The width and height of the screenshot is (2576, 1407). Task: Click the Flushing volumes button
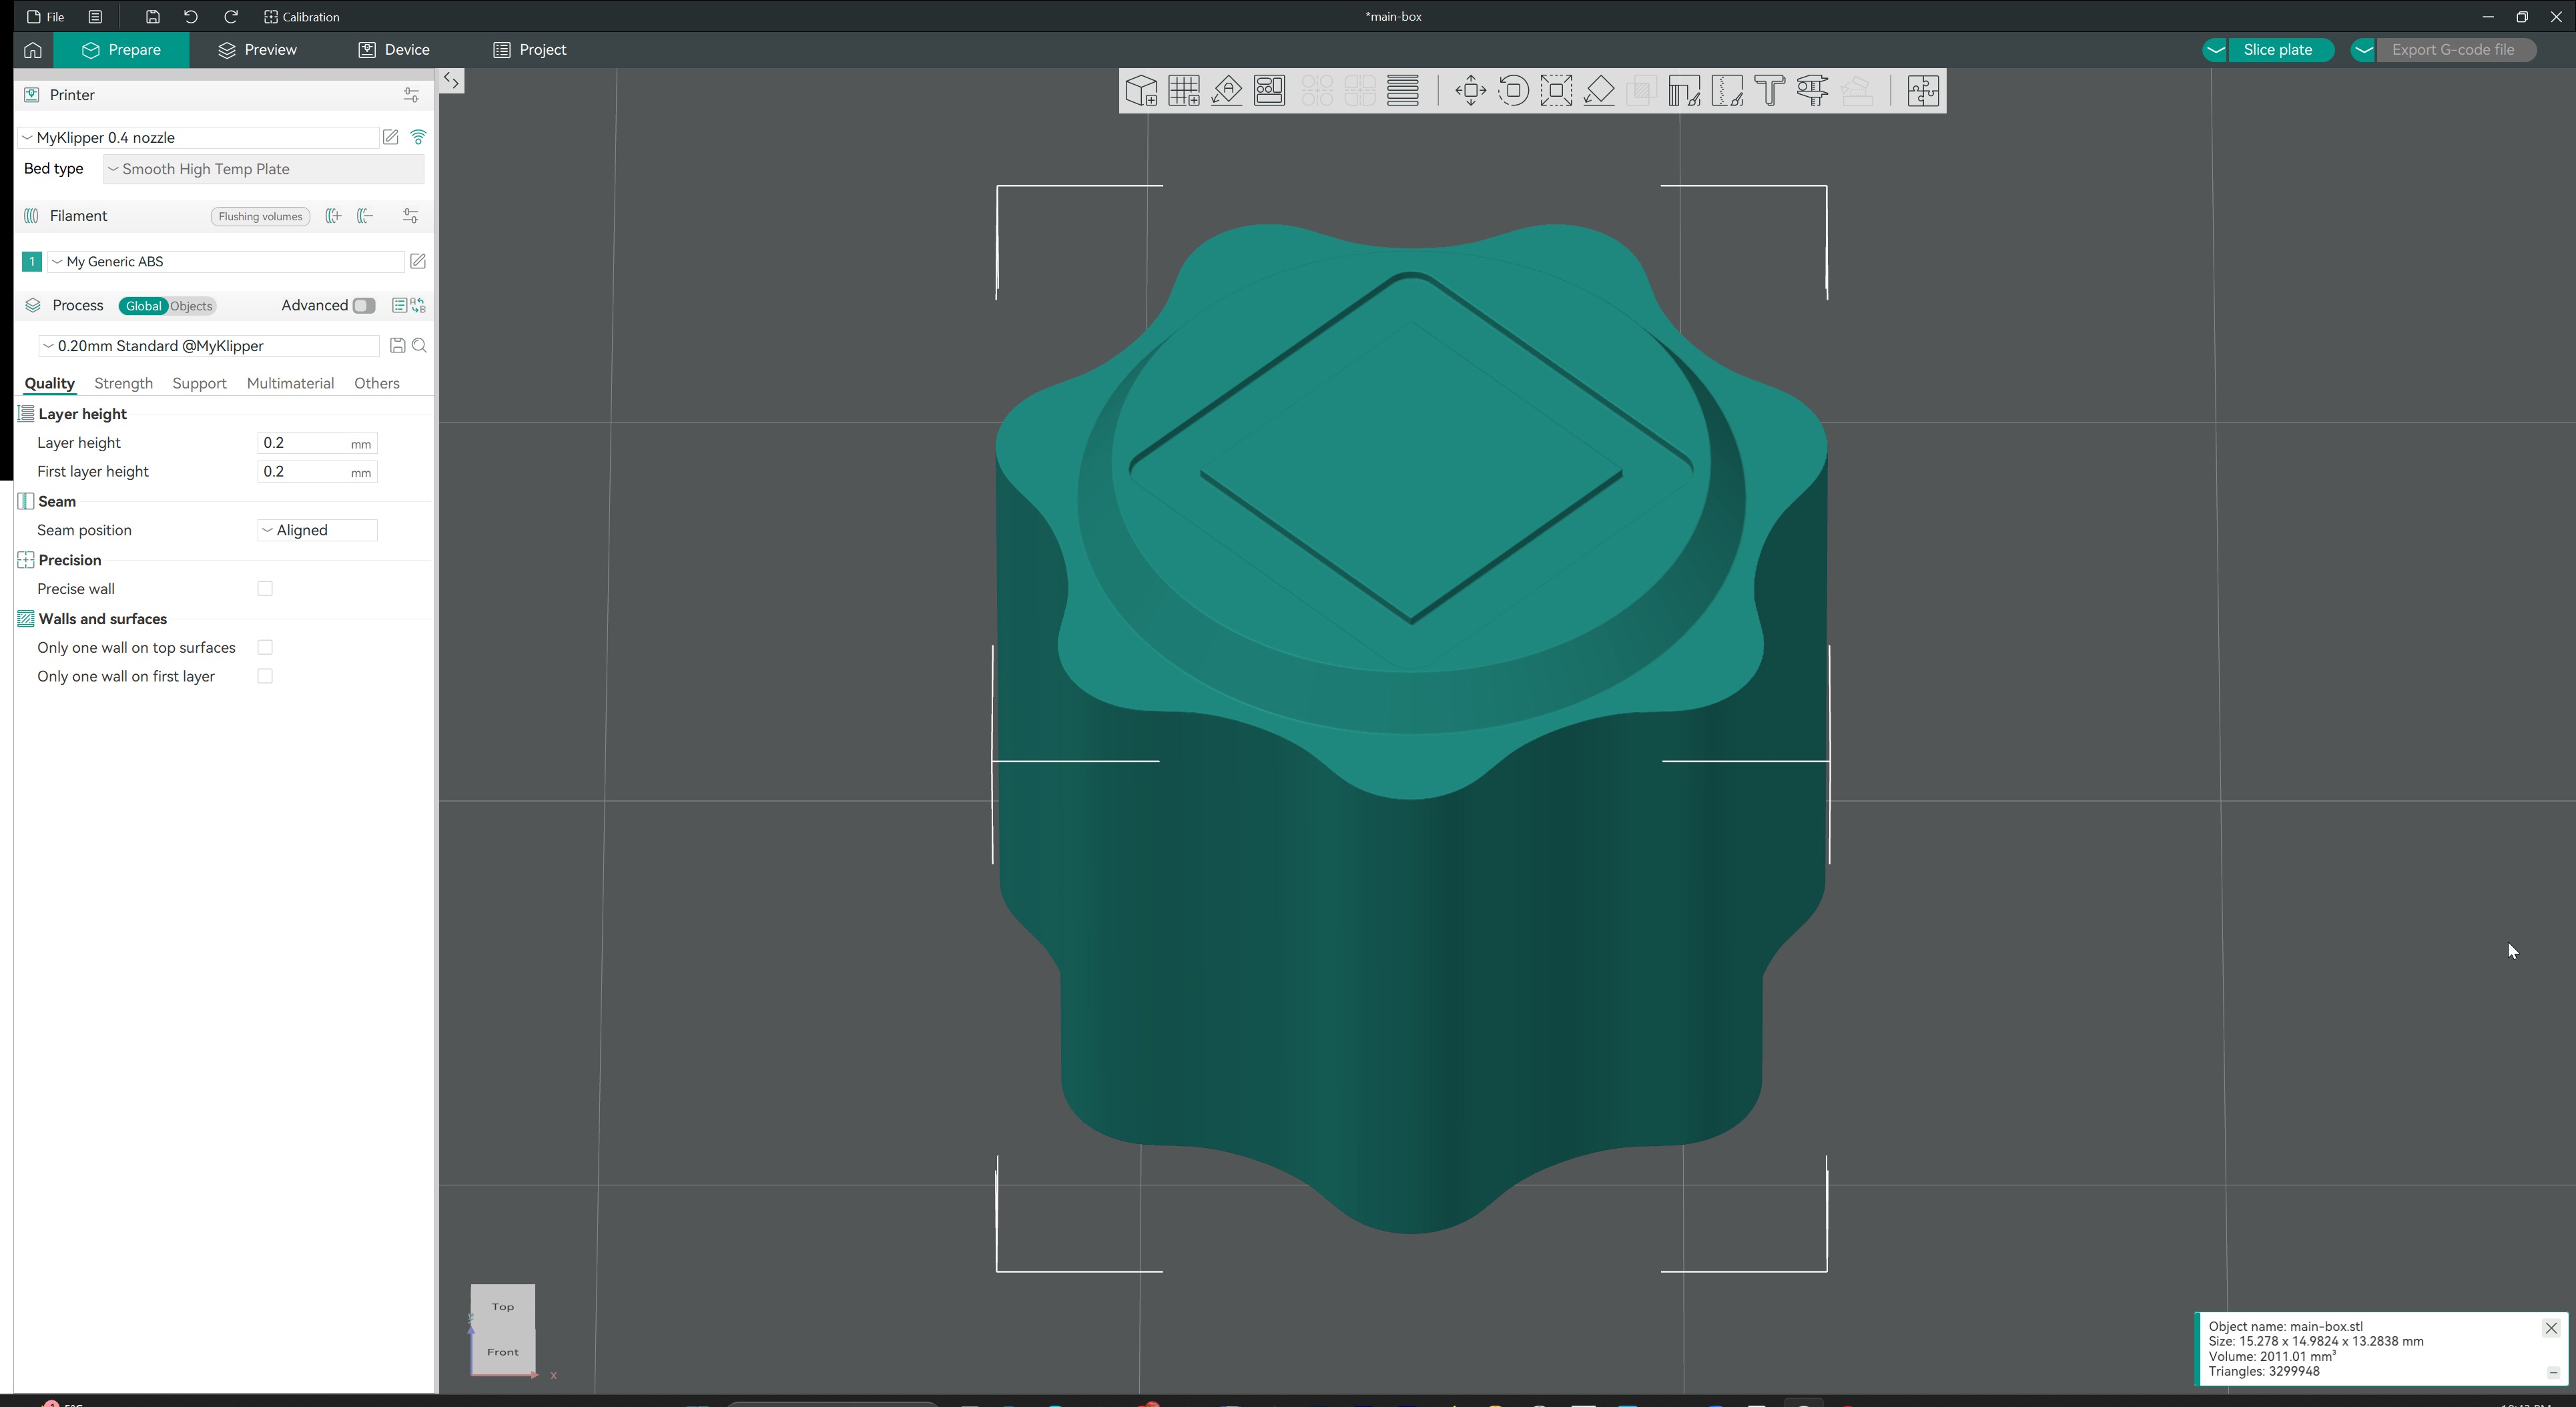pyautogui.click(x=260, y=217)
